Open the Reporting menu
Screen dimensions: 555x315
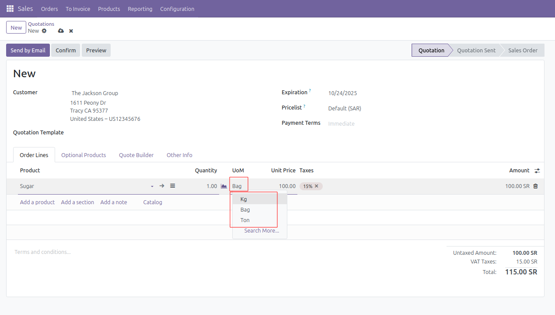[140, 9]
